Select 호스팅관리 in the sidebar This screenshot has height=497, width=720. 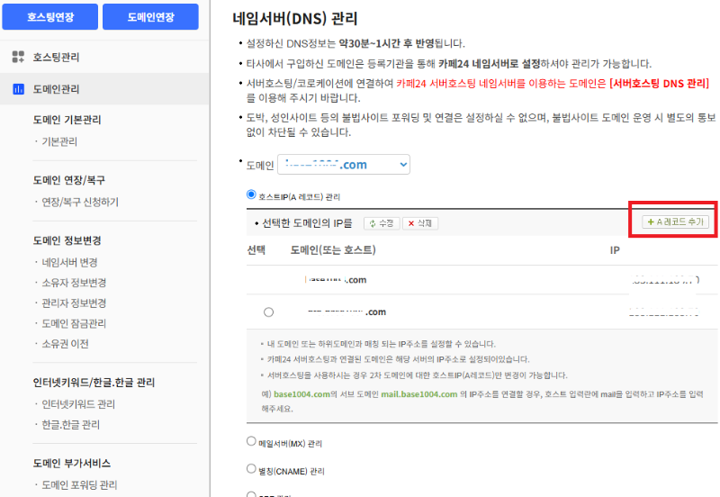[x=56, y=57]
